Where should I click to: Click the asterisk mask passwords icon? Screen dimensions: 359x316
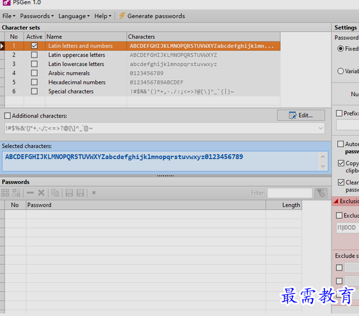(94, 193)
